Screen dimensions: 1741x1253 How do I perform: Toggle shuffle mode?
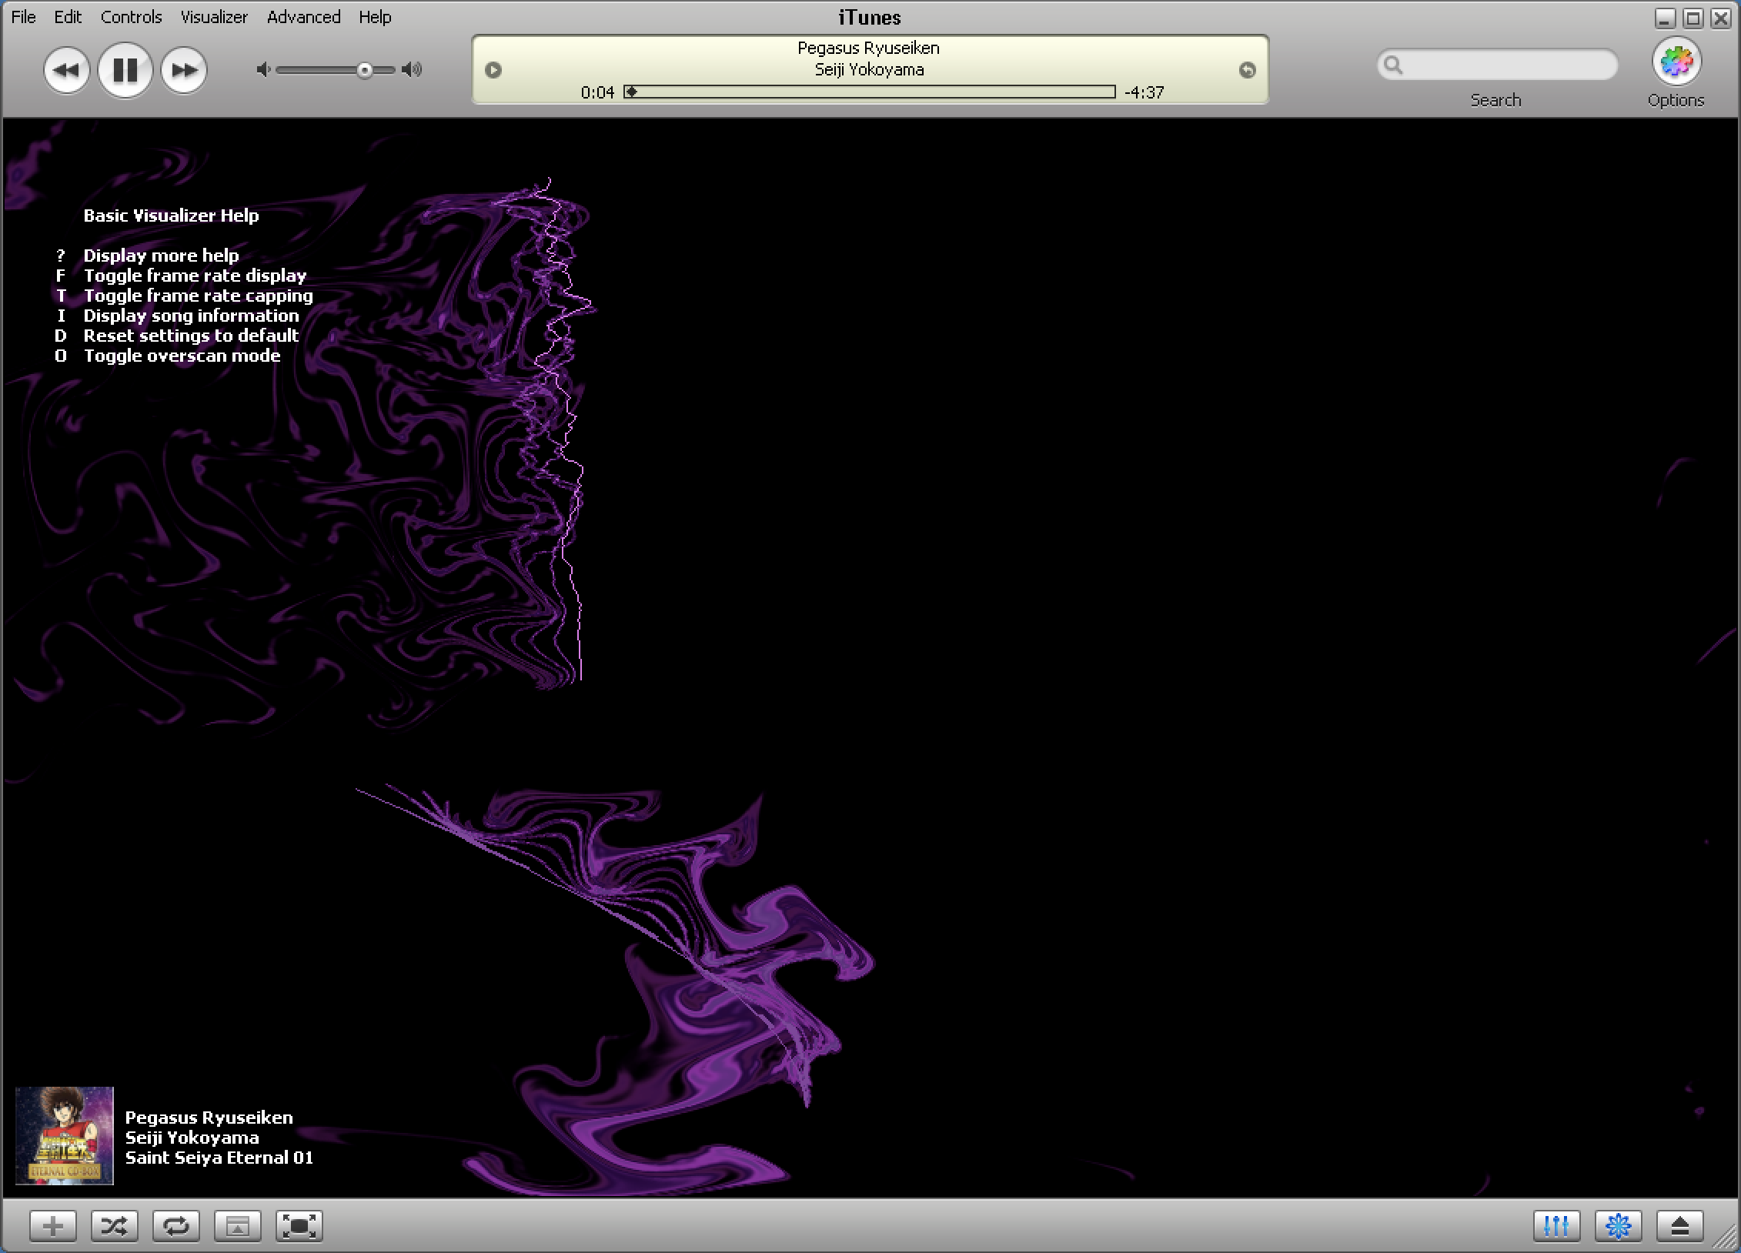[114, 1226]
